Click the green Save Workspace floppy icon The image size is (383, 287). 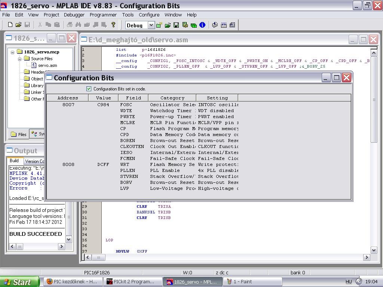coord(176,25)
